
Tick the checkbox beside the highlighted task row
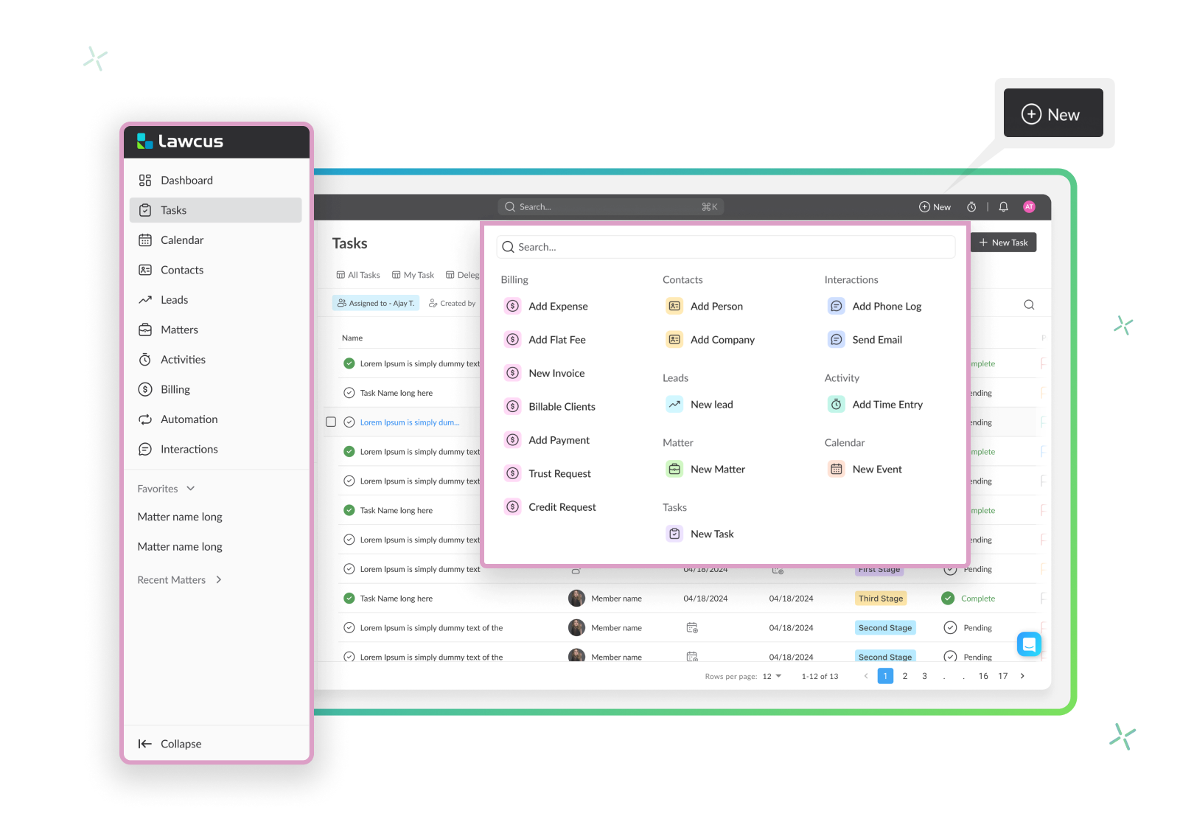331,422
